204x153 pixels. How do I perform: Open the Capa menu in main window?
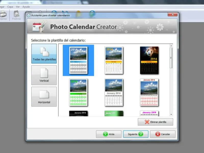click(x=10, y=7)
